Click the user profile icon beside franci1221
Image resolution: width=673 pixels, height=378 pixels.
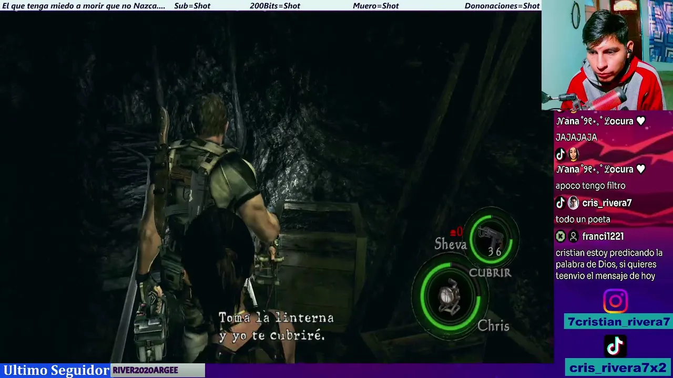point(573,236)
